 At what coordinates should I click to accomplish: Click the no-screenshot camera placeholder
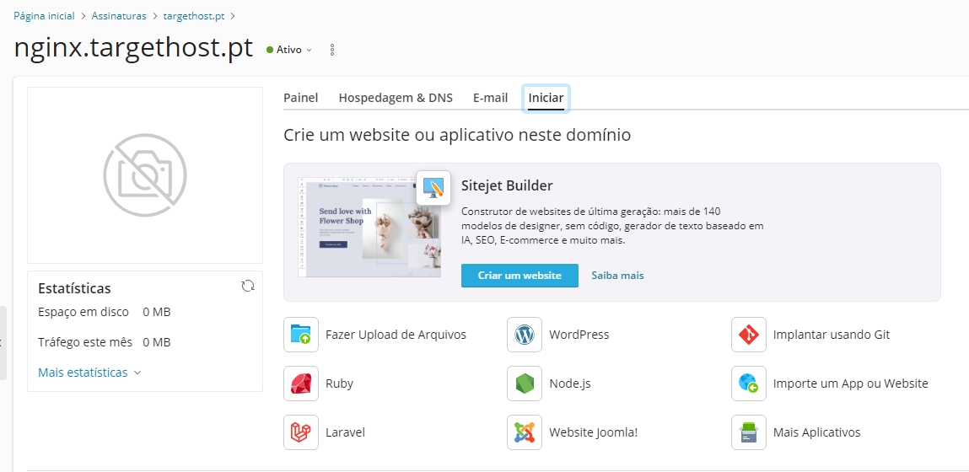point(145,175)
